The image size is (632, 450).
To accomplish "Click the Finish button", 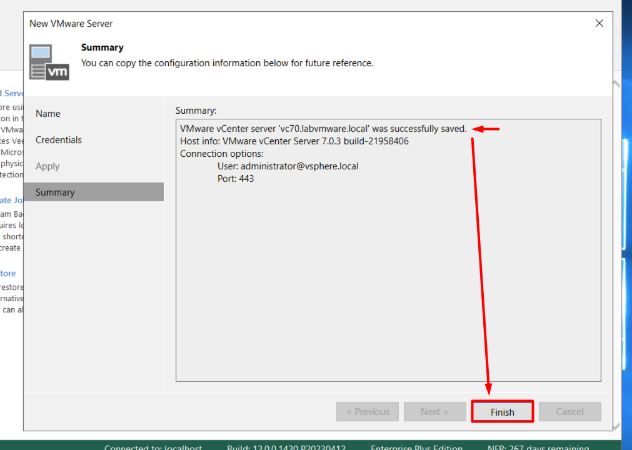I will point(502,412).
